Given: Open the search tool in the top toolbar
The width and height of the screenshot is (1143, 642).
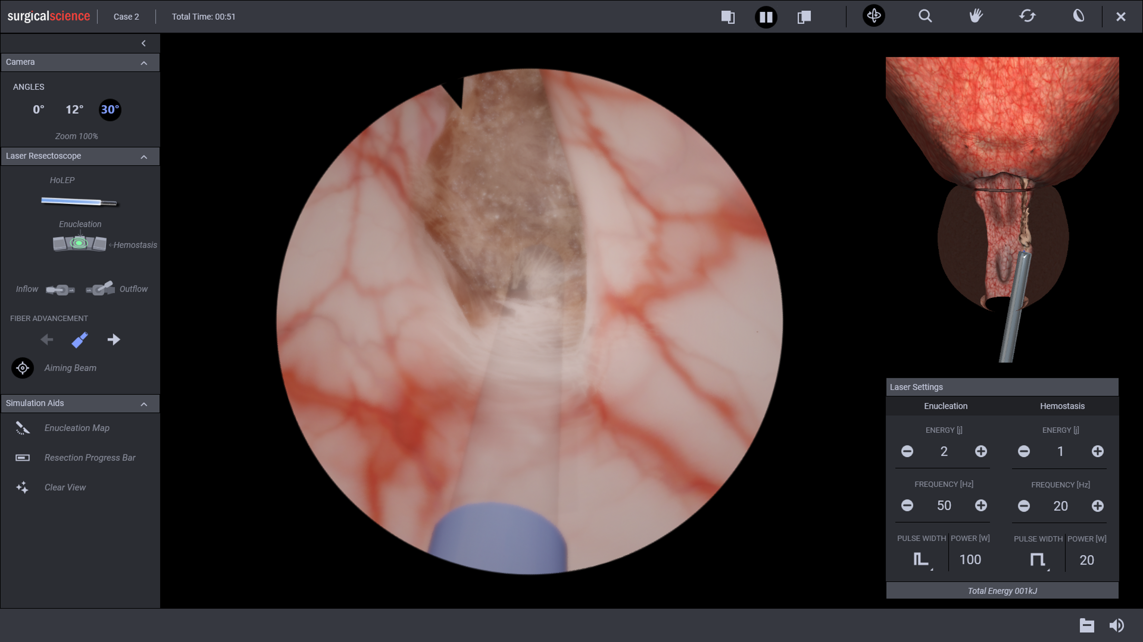Looking at the screenshot, I should pyautogui.click(x=925, y=16).
